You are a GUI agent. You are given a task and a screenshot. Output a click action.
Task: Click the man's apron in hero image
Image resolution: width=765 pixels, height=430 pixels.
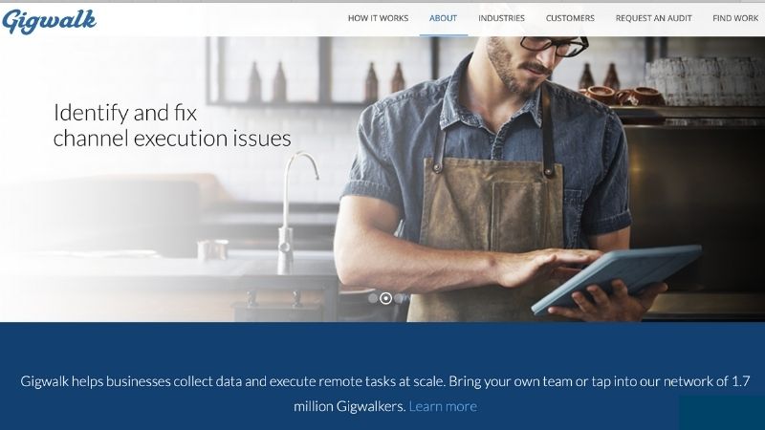488,234
